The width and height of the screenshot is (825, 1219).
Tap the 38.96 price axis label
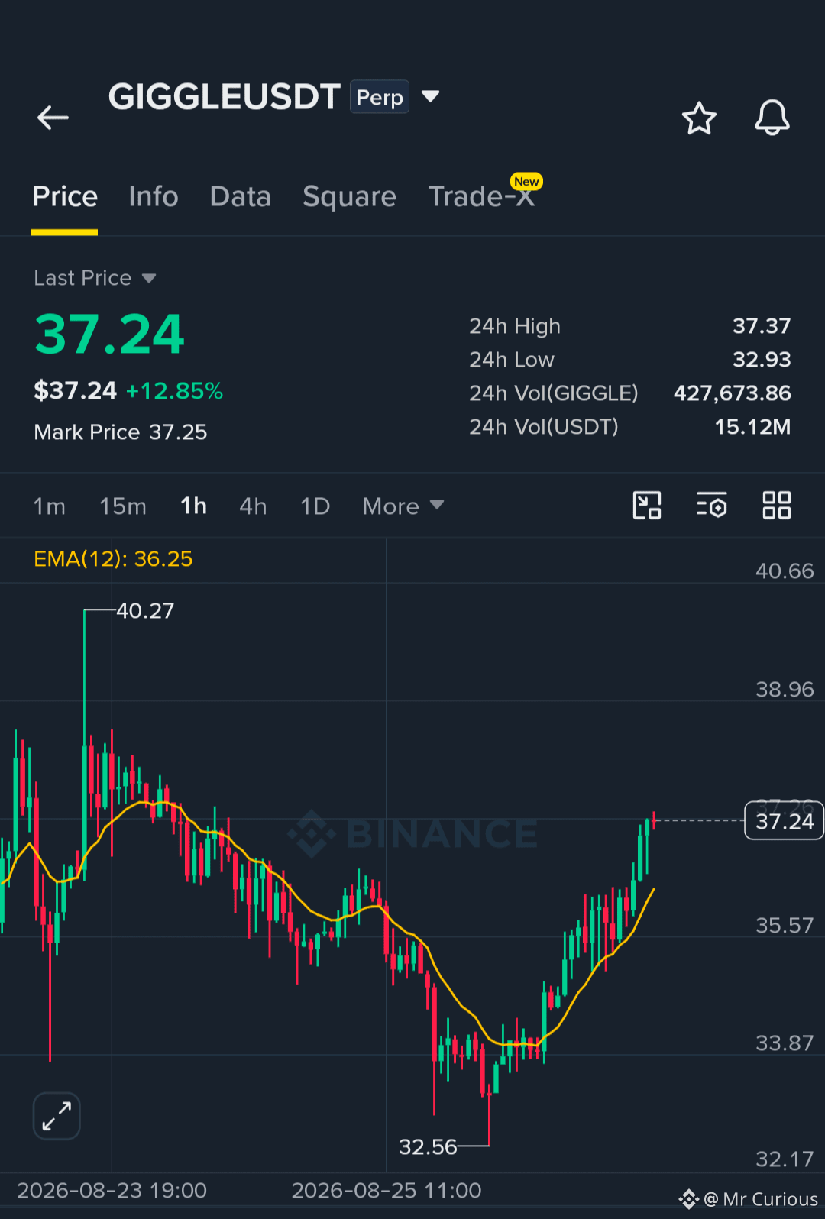(x=785, y=690)
